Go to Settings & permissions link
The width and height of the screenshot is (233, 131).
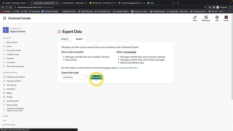[16, 77]
